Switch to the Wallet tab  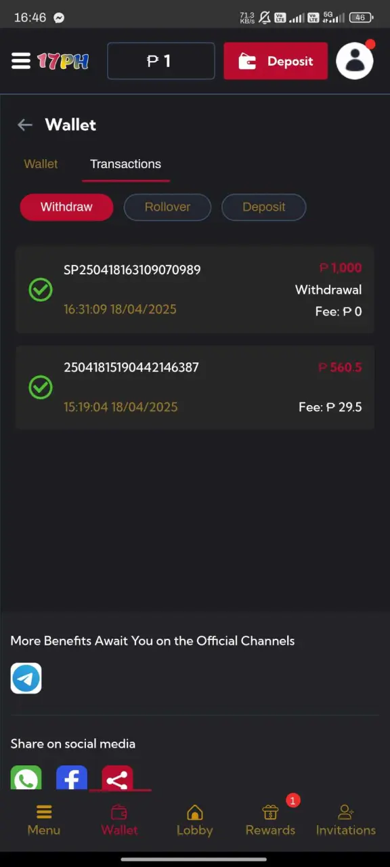(x=41, y=164)
